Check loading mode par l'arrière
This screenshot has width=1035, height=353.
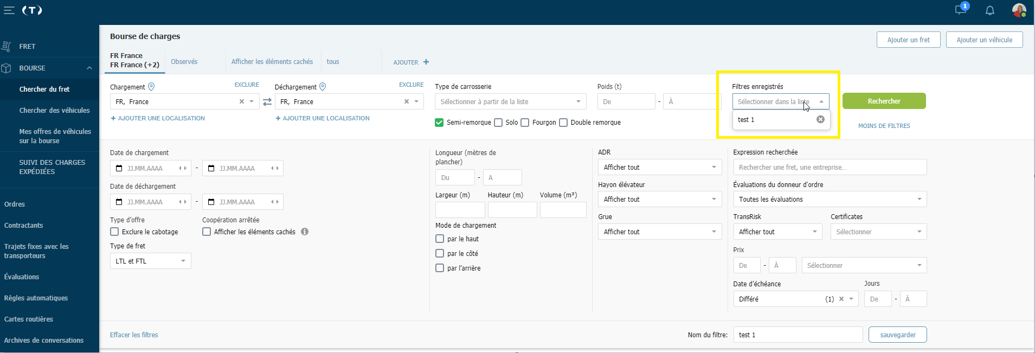[440, 268]
